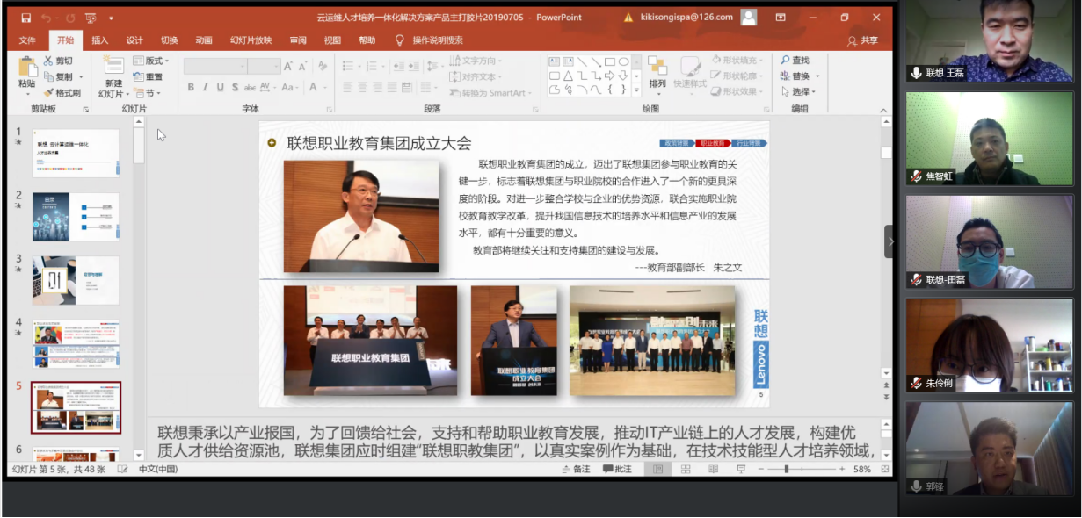Select slide 3 thumbnail in panel
Screen dimensions: 1082x518
point(76,280)
